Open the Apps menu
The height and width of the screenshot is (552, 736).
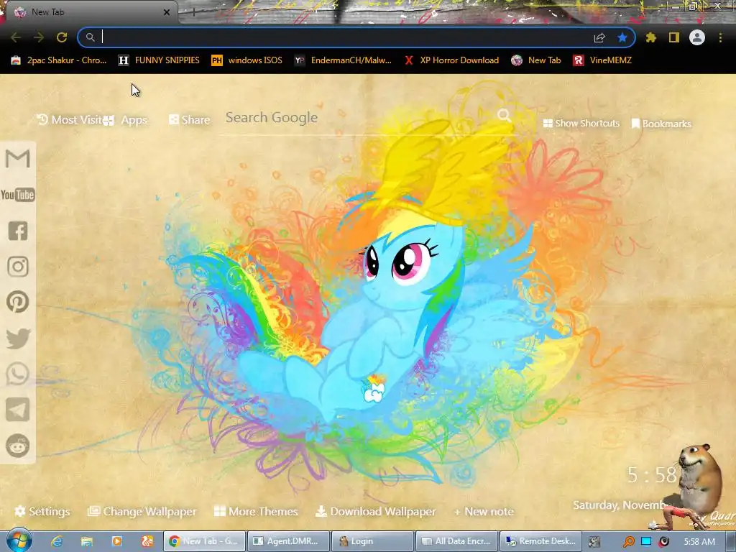(x=126, y=120)
